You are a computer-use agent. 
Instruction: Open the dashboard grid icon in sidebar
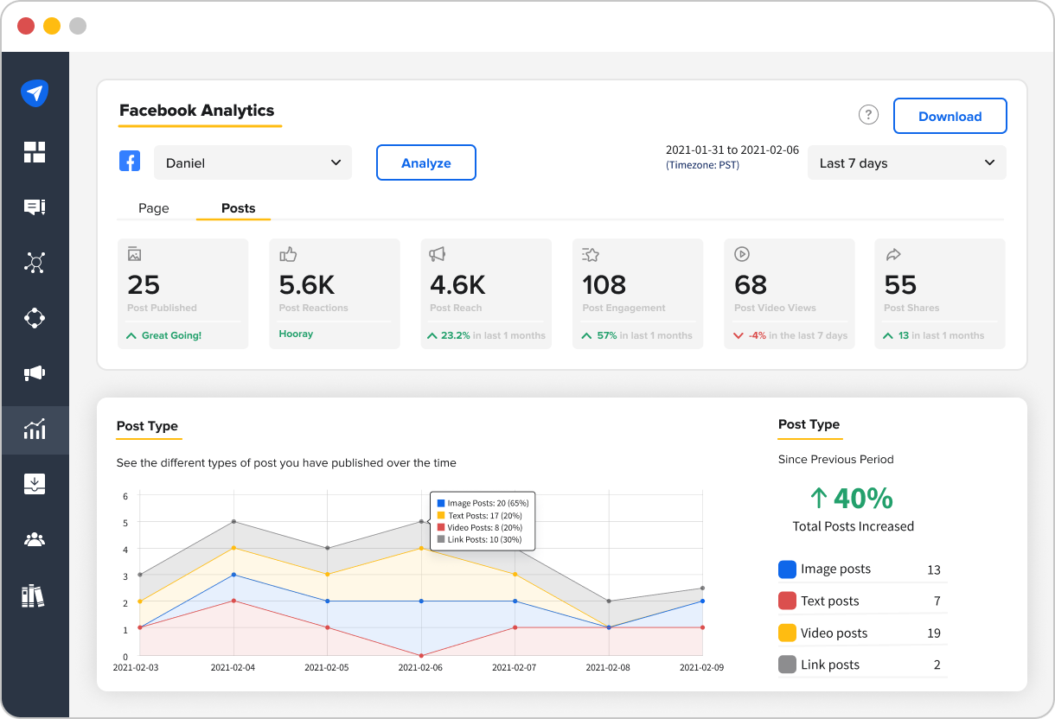[35, 152]
